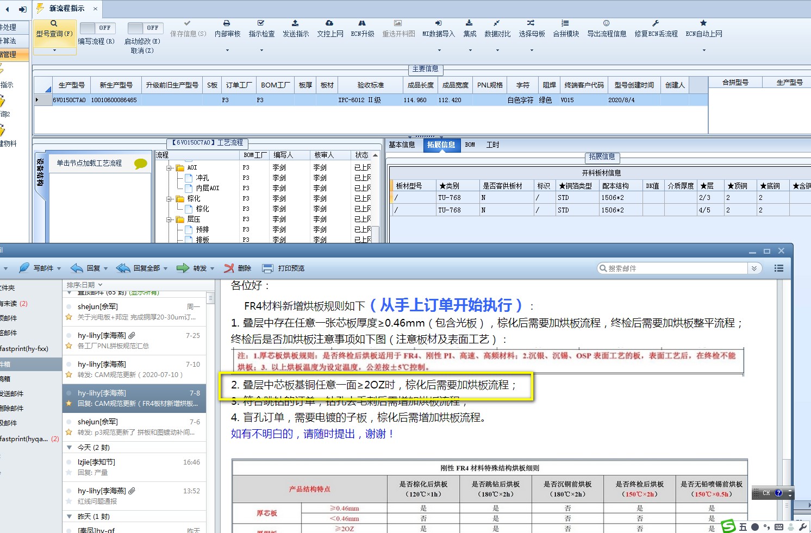The height and width of the screenshot is (533, 811).
Task: Click 重选开料图 picture icon
Action: [398, 23]
